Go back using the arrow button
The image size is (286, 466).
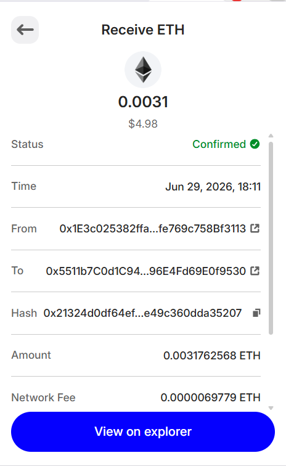pyautogui.click(x=25, y=30)
